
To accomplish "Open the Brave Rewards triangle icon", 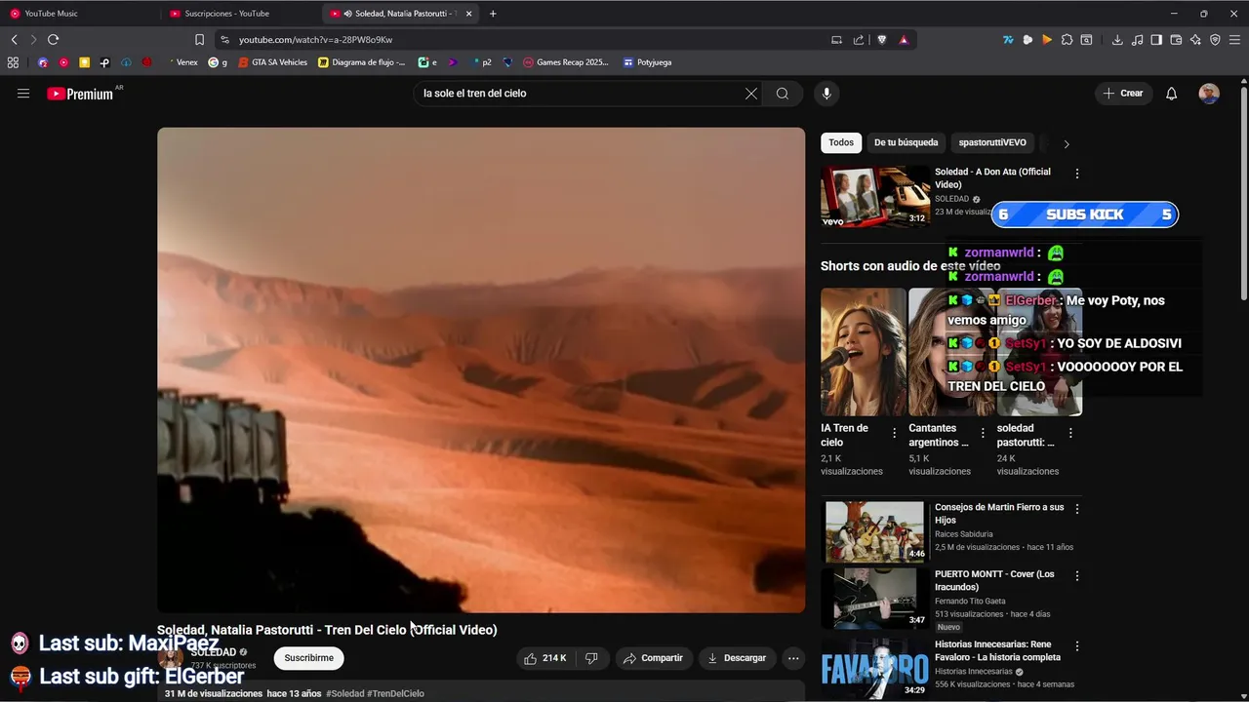I will pyautogui.click(x=904, y=40).
